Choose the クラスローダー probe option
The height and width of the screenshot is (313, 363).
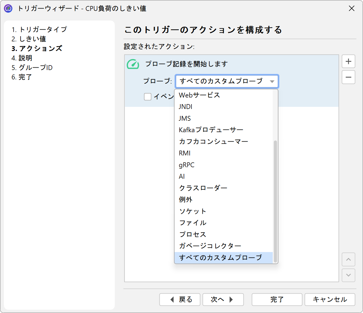pyautogui.click(x=203, y=188)
